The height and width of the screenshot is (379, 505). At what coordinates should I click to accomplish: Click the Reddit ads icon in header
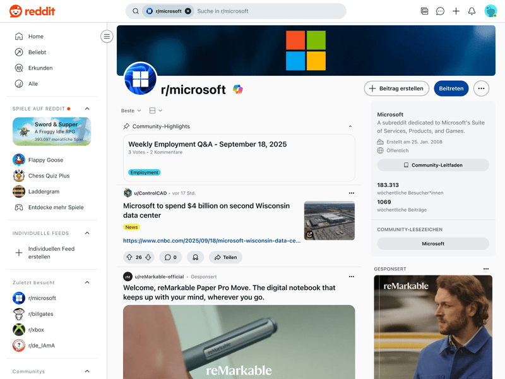tap(424, 11)
